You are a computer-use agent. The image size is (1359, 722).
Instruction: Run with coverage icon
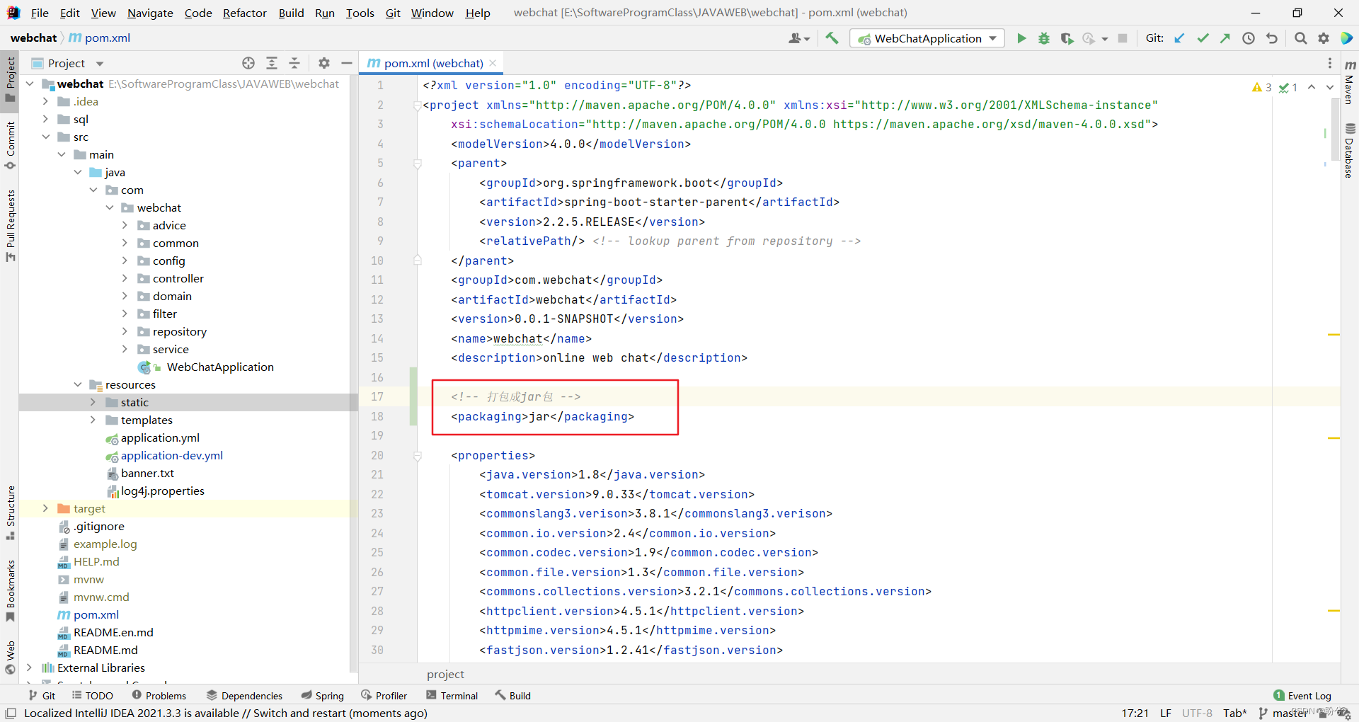(x=1067, y=38)
